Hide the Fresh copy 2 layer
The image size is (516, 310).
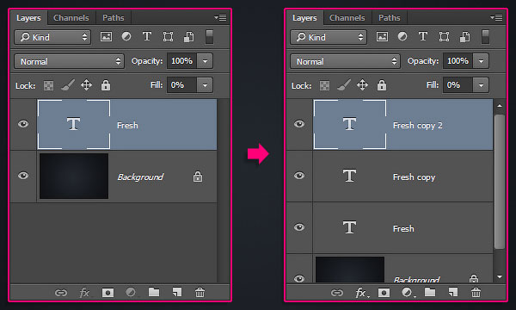click(x=299, y=124)
